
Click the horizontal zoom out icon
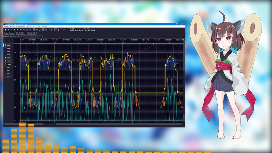pyautogui.click(x=24, y=30)
